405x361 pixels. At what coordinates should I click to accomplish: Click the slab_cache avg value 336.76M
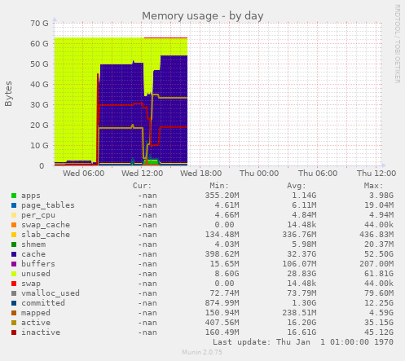pyautogui.click(x=299, y=235)
